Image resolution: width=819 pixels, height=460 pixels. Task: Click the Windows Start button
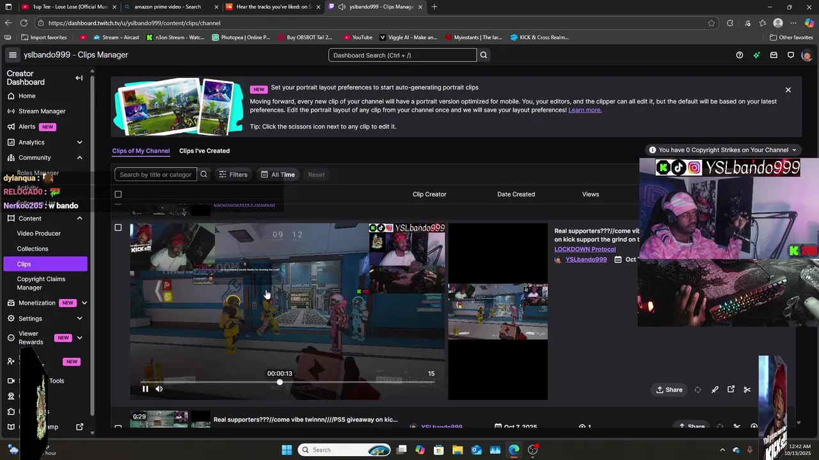pyautogui.click(x=287, y=450)
